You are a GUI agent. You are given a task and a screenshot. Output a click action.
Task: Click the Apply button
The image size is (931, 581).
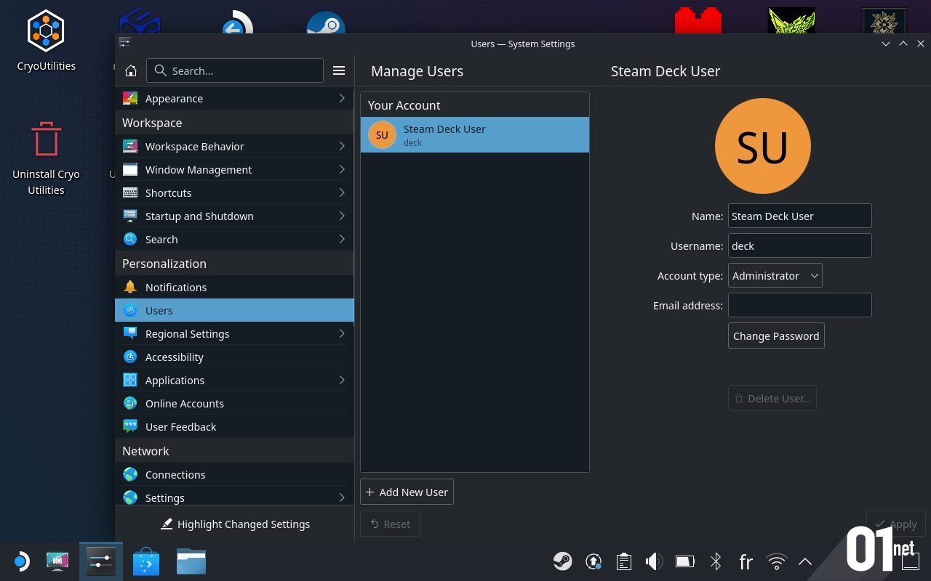coord(896,524)
